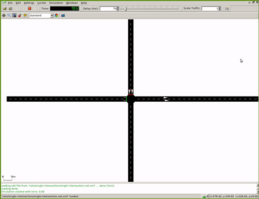Click the 'Loading net-file from' log line
Screen dimensions: 259x199
pos(58,186)
